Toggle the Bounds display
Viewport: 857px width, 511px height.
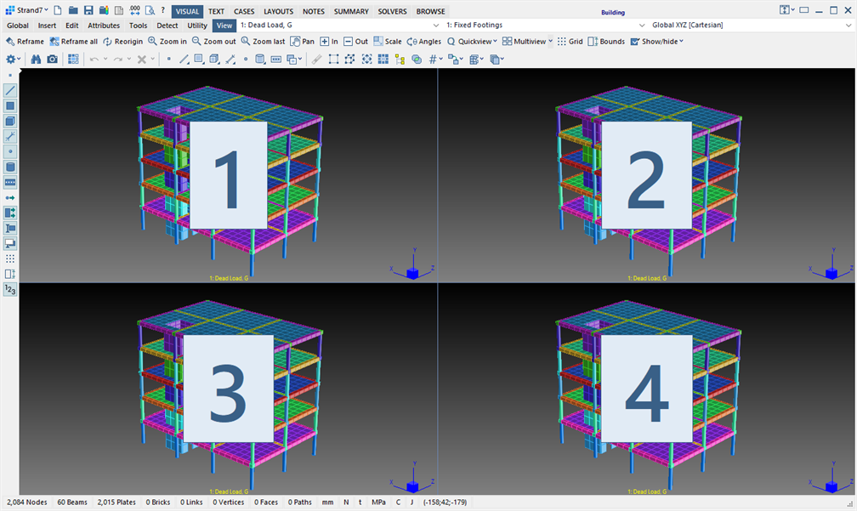click(606, 41)
